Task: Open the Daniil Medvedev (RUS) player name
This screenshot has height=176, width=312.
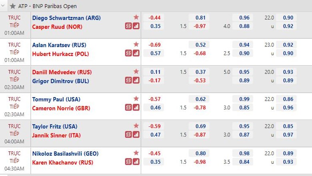Action: tap(62, 72)
